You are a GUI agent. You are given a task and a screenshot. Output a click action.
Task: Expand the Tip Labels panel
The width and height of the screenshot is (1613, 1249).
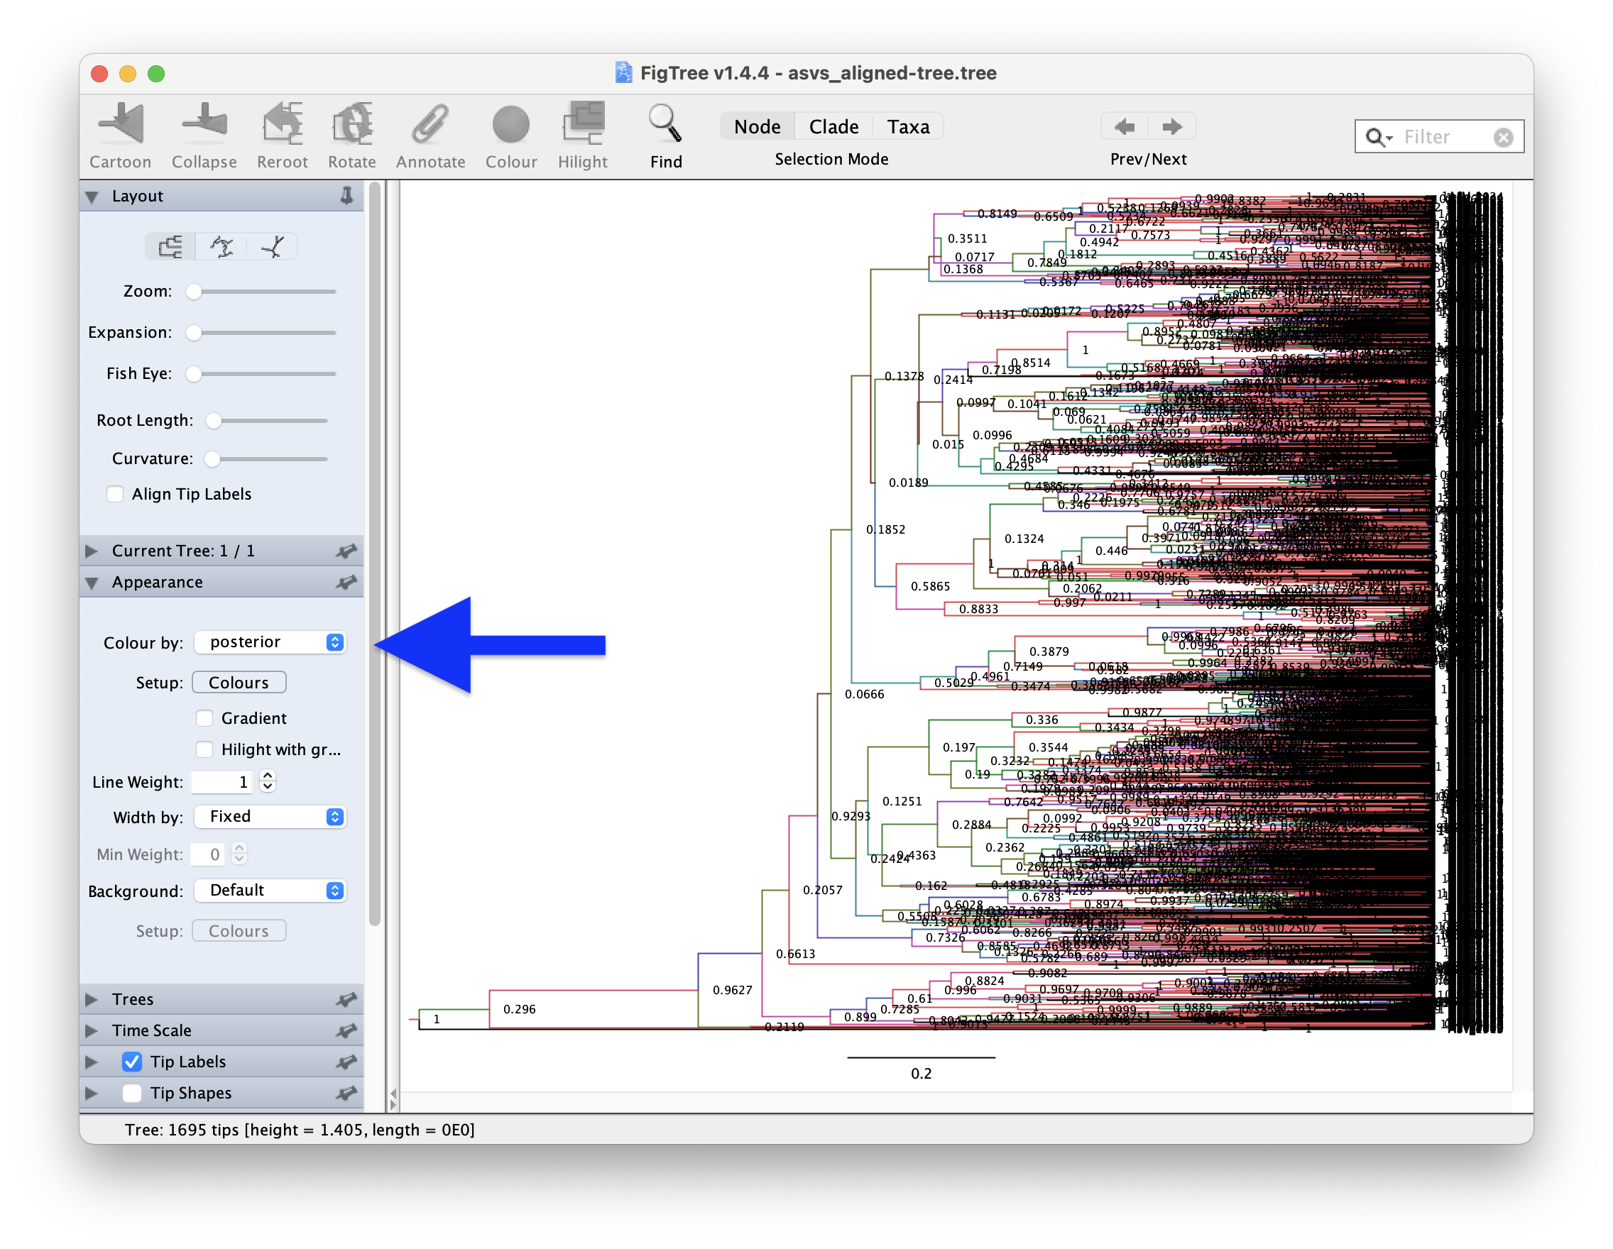tap(92, 1062)
